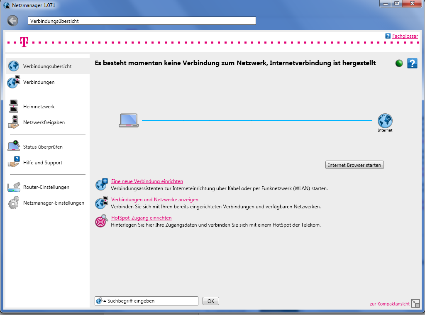Click the OK search button

point(210,301)
